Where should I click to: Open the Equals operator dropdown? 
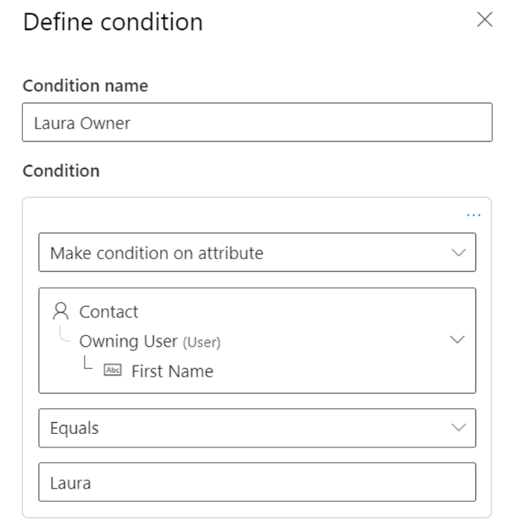(224, 428)
